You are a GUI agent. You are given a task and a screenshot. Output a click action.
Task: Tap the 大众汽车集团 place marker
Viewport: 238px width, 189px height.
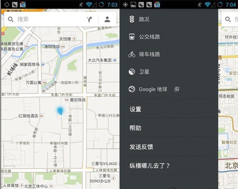[115, 60]
